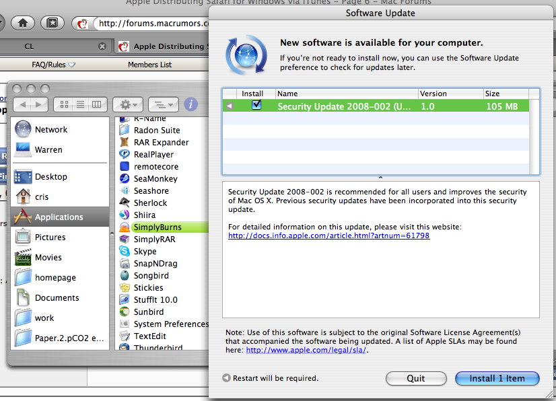Sort updates by the Version column
This screenshot has width=556, height=401.
click(451, 94)
